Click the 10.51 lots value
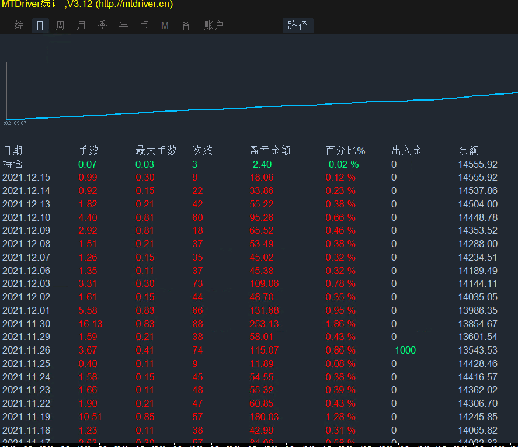The image size is (518, 447). click(90, 417)
